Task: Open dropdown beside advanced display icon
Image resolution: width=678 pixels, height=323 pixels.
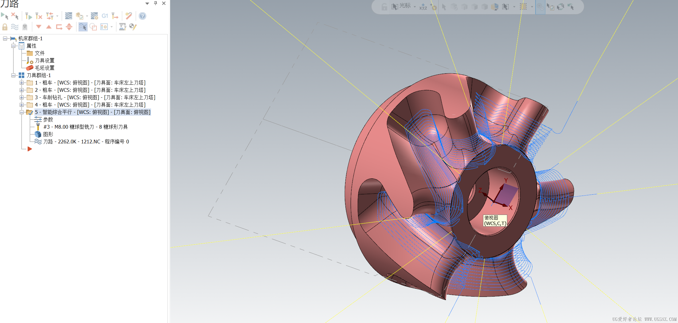Action: (111, 27)
